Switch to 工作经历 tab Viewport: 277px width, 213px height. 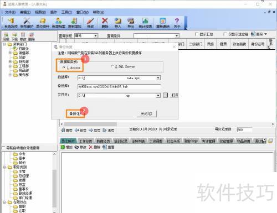point(86,141)
